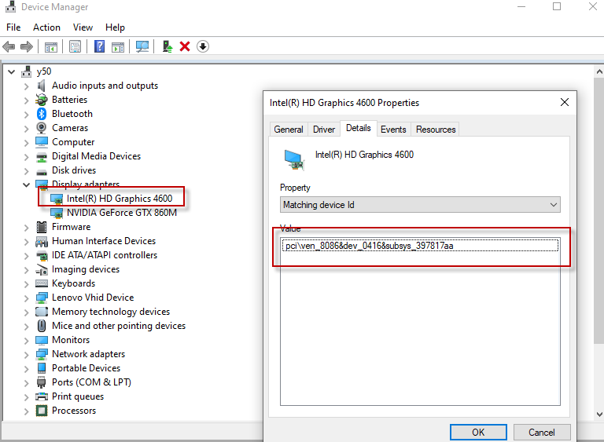The image size is (604, 442).
Task: Select the Memory technology devices row
Action: pos(111,312)
